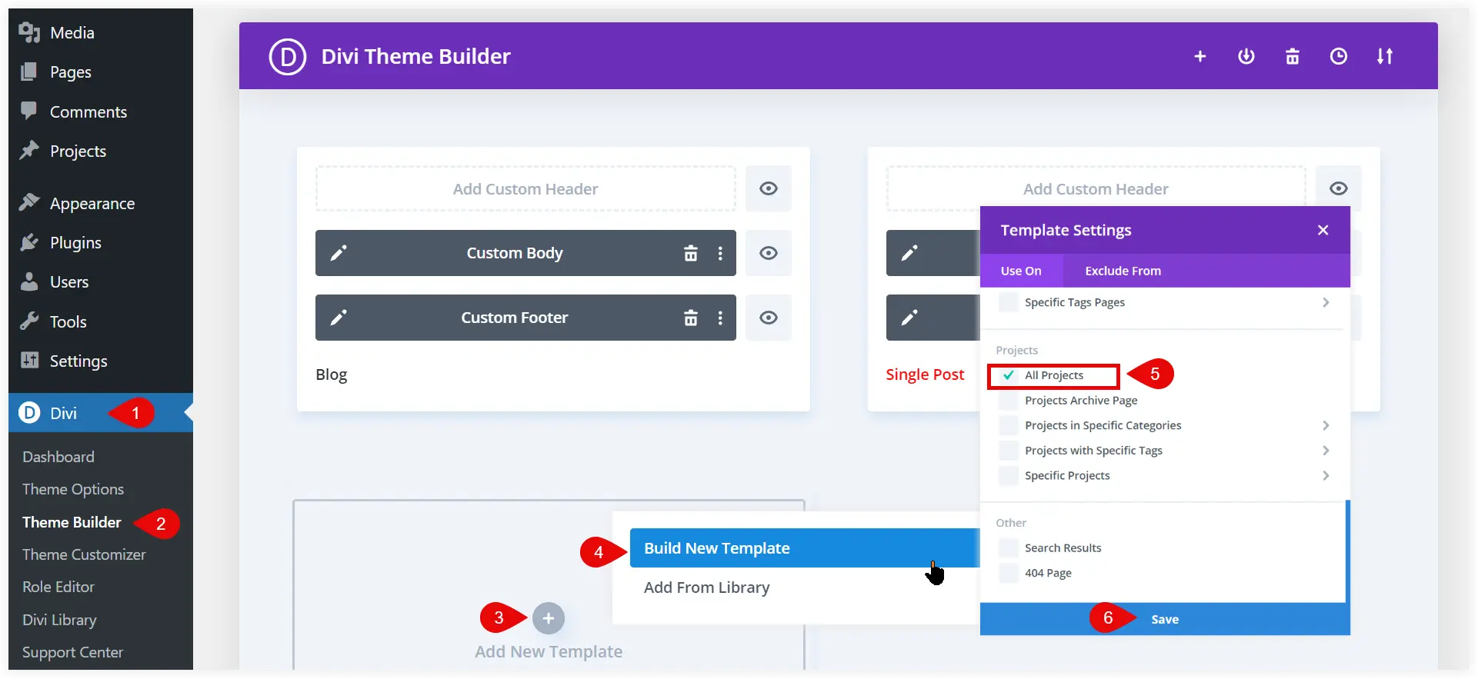
Task: Check the Projects Archive Page checkbox
Action: [1008, 401]
